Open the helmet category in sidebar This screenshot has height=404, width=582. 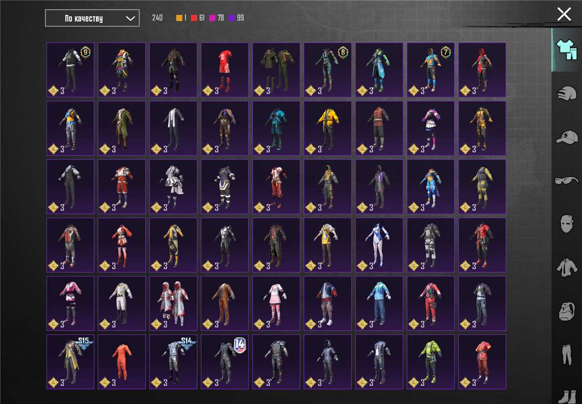[x=566, y=93]
